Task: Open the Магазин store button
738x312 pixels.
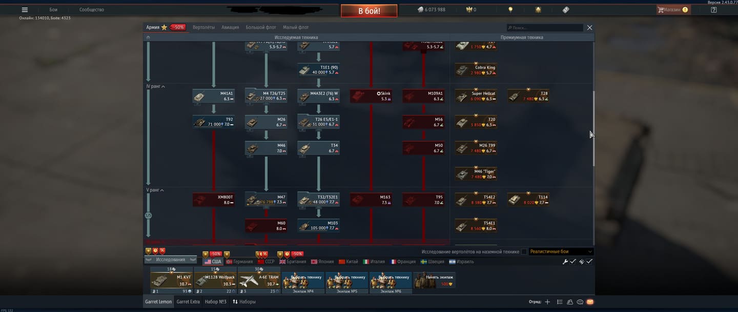Action: pyautogui.click(x=673, y=10)
